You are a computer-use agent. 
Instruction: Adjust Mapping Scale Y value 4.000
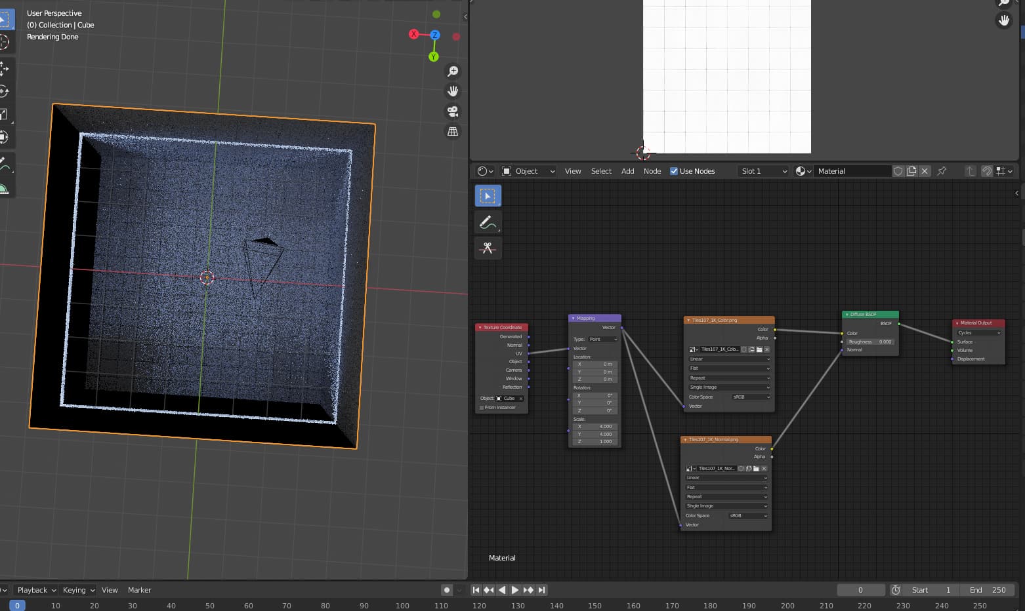click(x=595, y=434)
